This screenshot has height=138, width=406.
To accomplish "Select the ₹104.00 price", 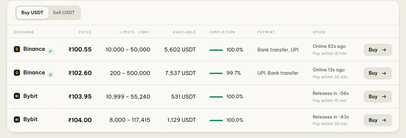I will coord(80,120).
